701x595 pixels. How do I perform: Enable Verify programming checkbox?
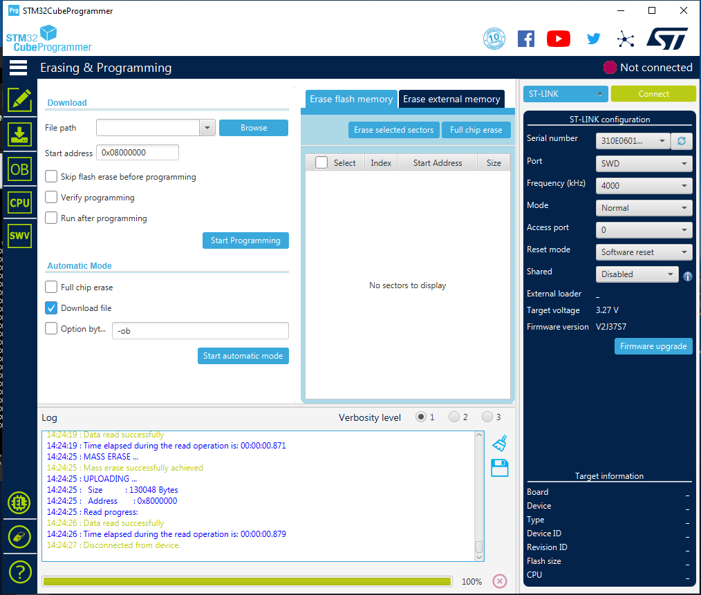point(51,197)
